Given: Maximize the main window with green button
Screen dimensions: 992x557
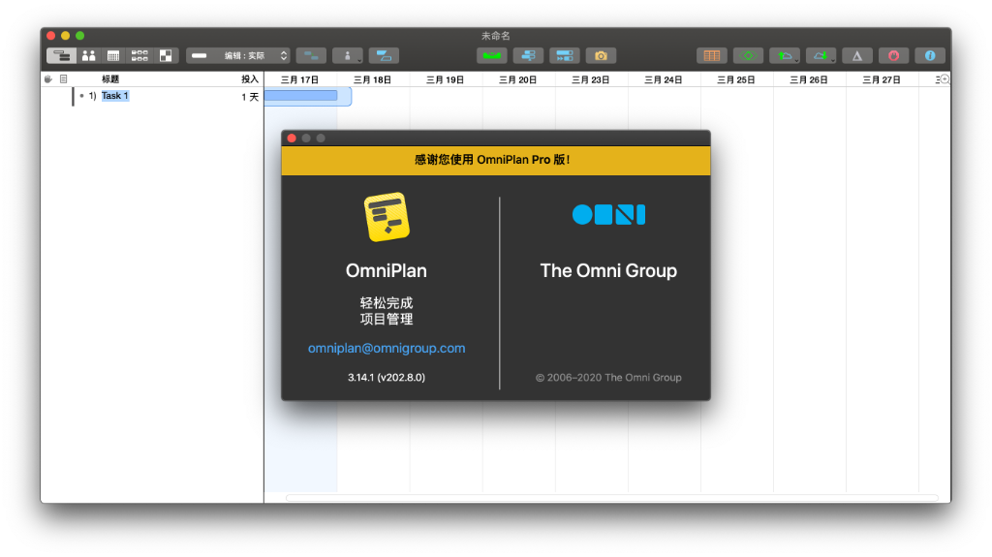Looking at the screenshot, I should click(x=79, y=36).
